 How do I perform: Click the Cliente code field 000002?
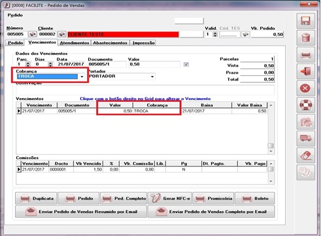coord(48,34)
